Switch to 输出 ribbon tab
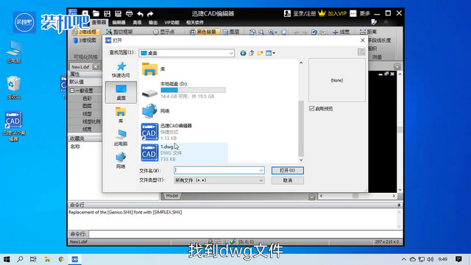 (153, 23)
